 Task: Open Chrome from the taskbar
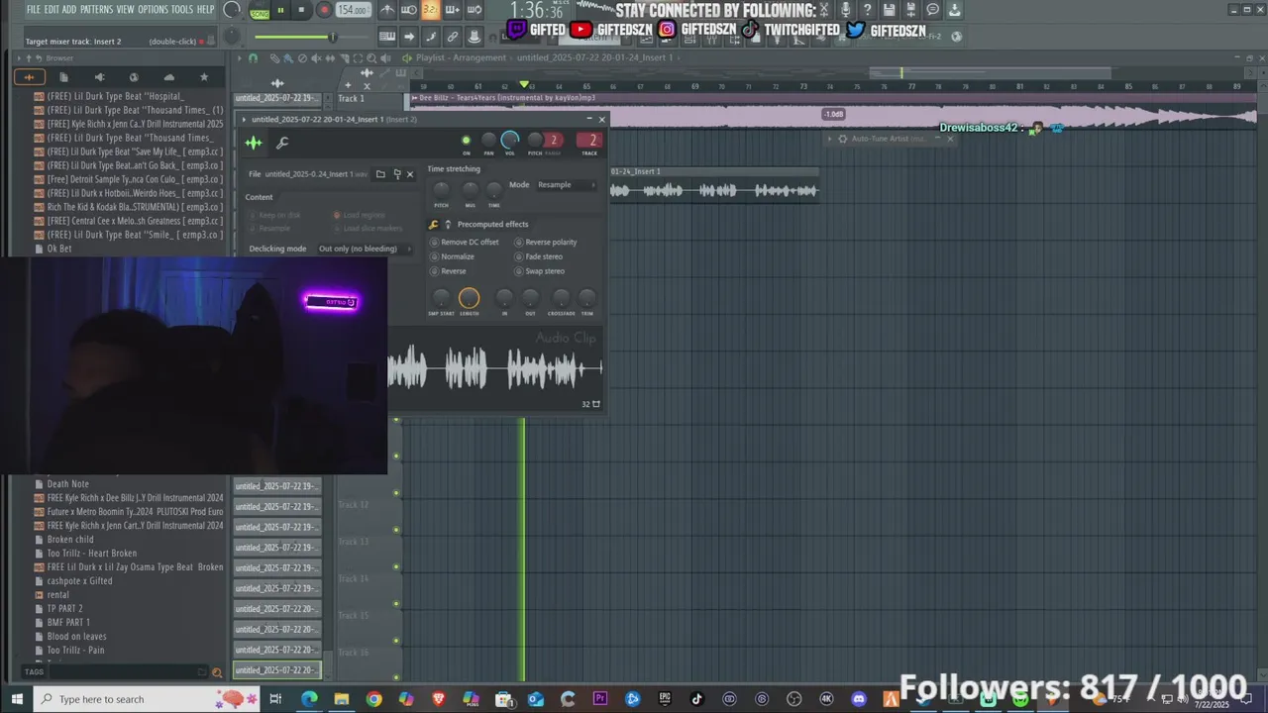373,699
